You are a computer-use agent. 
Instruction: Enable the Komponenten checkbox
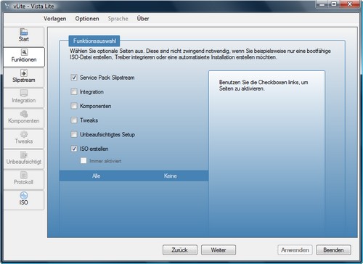point(74,106)
